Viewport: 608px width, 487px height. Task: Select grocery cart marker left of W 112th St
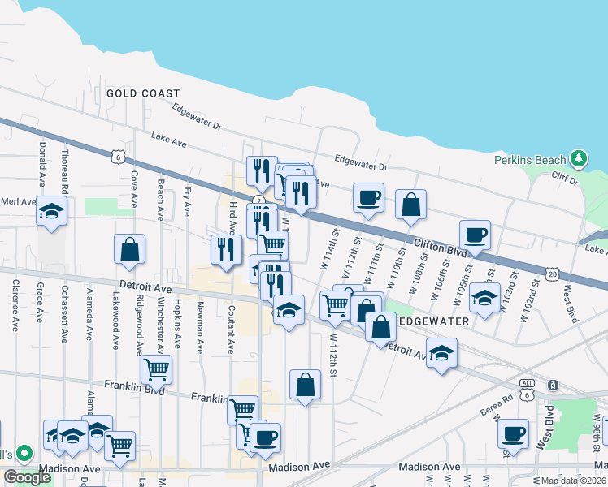[335, 309]
